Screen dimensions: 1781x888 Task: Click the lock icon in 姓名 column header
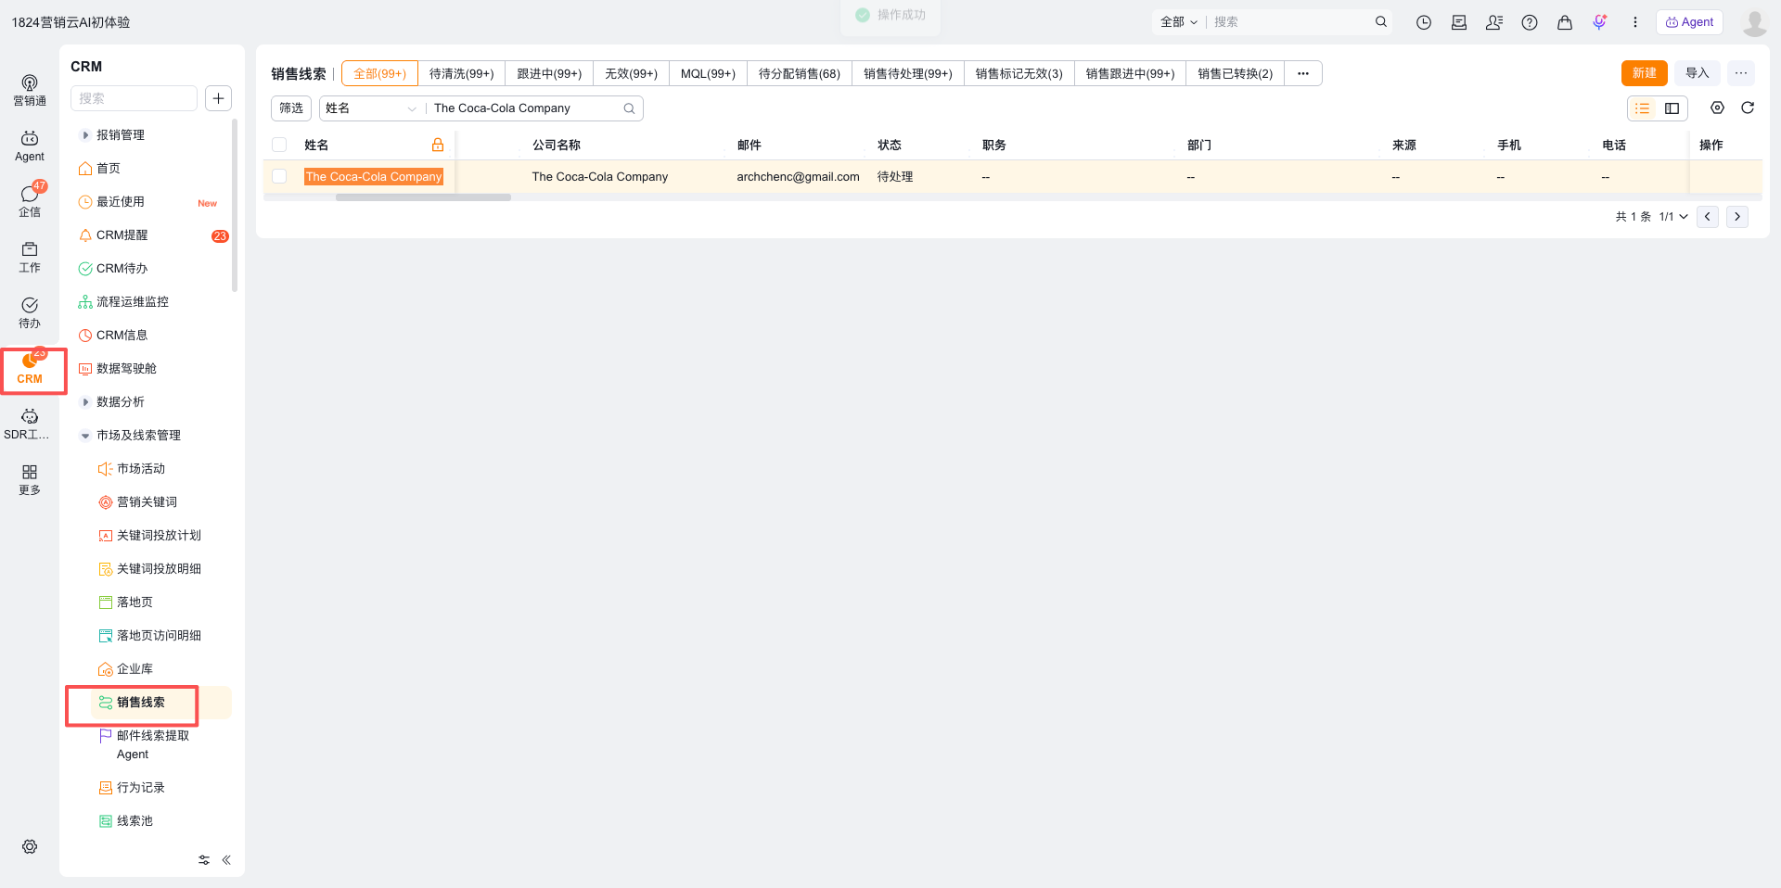click(438, 145)
